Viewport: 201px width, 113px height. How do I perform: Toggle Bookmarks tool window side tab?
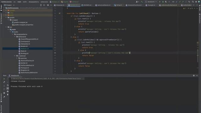tap(1, 98)
